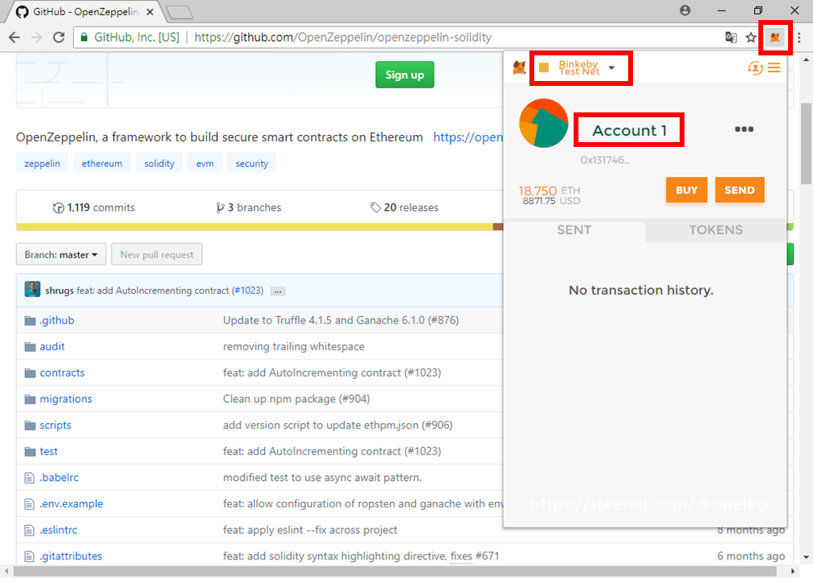Open the 3 branches link
The height and width of the screenshot is (578, 813).
tap(248, 208)
